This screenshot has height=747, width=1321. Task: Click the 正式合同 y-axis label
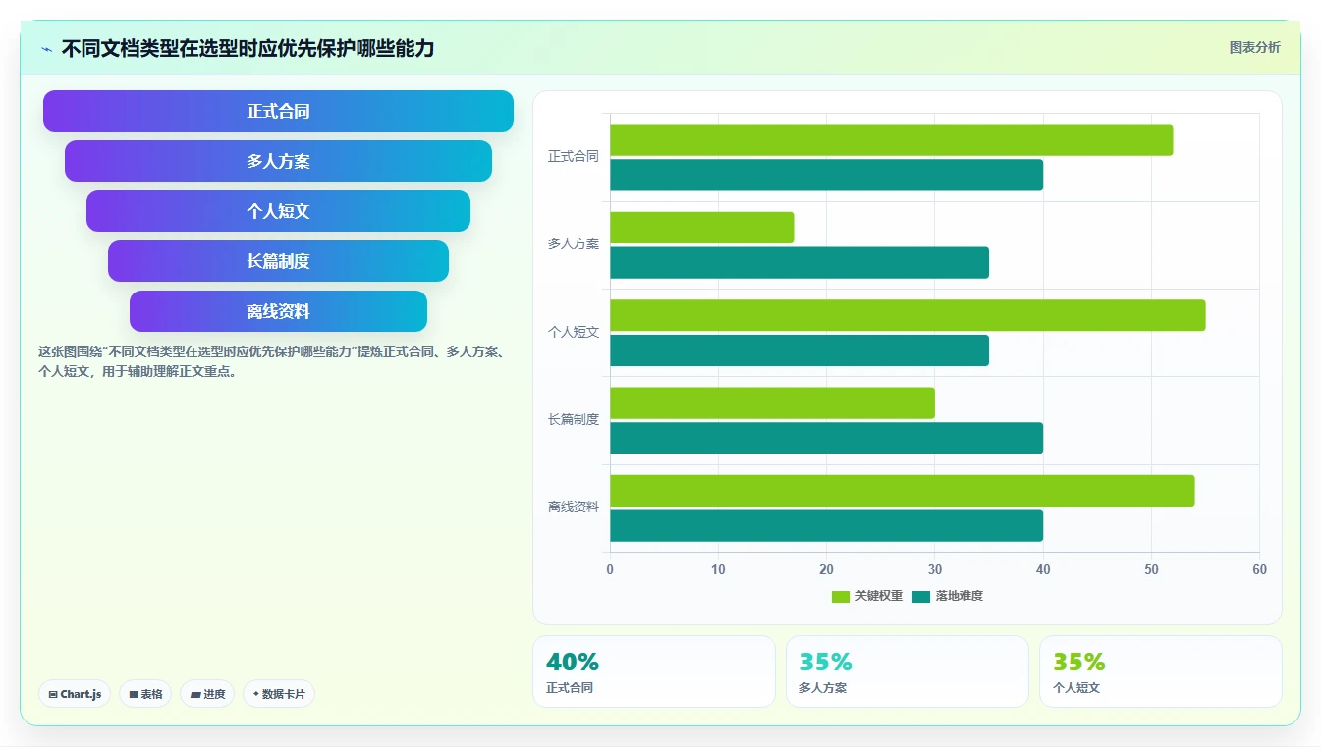pos(574,157)
